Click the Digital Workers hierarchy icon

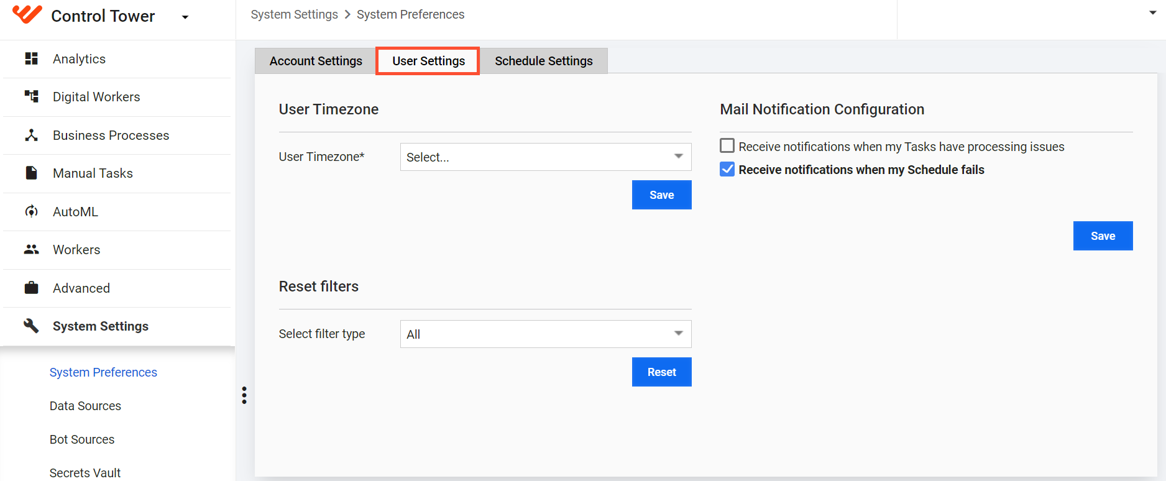(31, 96)
